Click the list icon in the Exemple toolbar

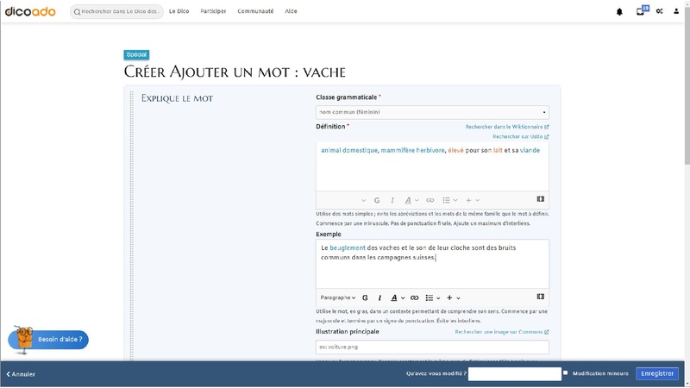pyautogui.click(x=429, y=297)
